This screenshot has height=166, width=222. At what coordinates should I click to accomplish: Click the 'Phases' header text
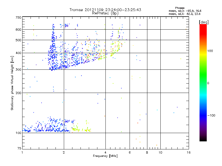(x=180, y=8)
